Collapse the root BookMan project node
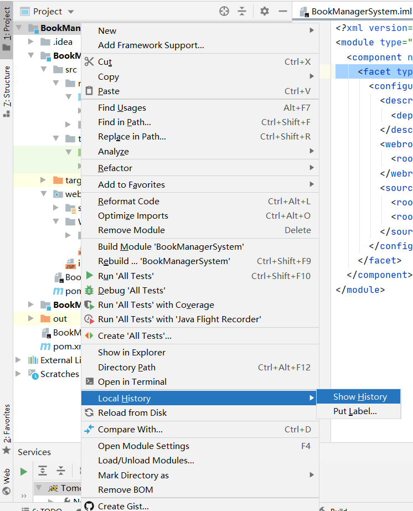Screen dimensions: 413x511 [x=19, y=28]
